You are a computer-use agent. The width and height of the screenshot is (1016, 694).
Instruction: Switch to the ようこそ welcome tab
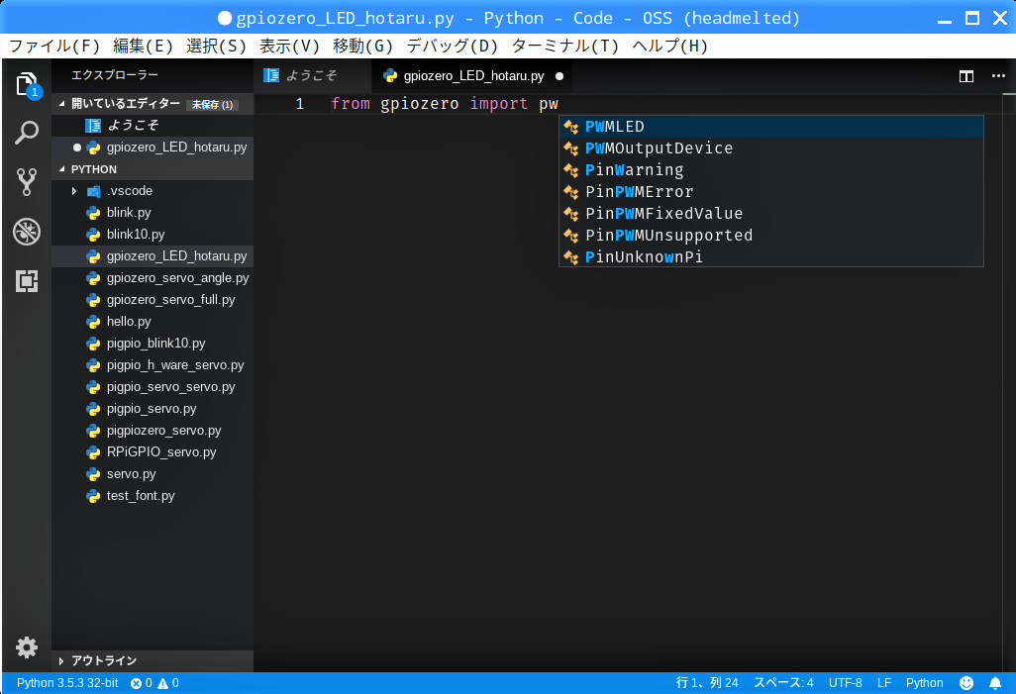pyautogui.click(x=312, y=76)
